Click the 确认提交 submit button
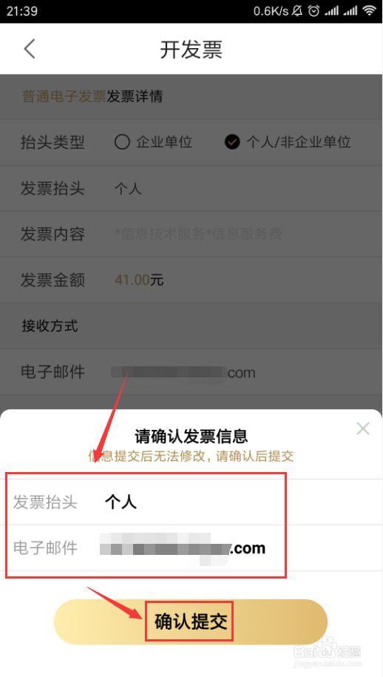This screenshot has width=383, height=677. click(191, 622)
